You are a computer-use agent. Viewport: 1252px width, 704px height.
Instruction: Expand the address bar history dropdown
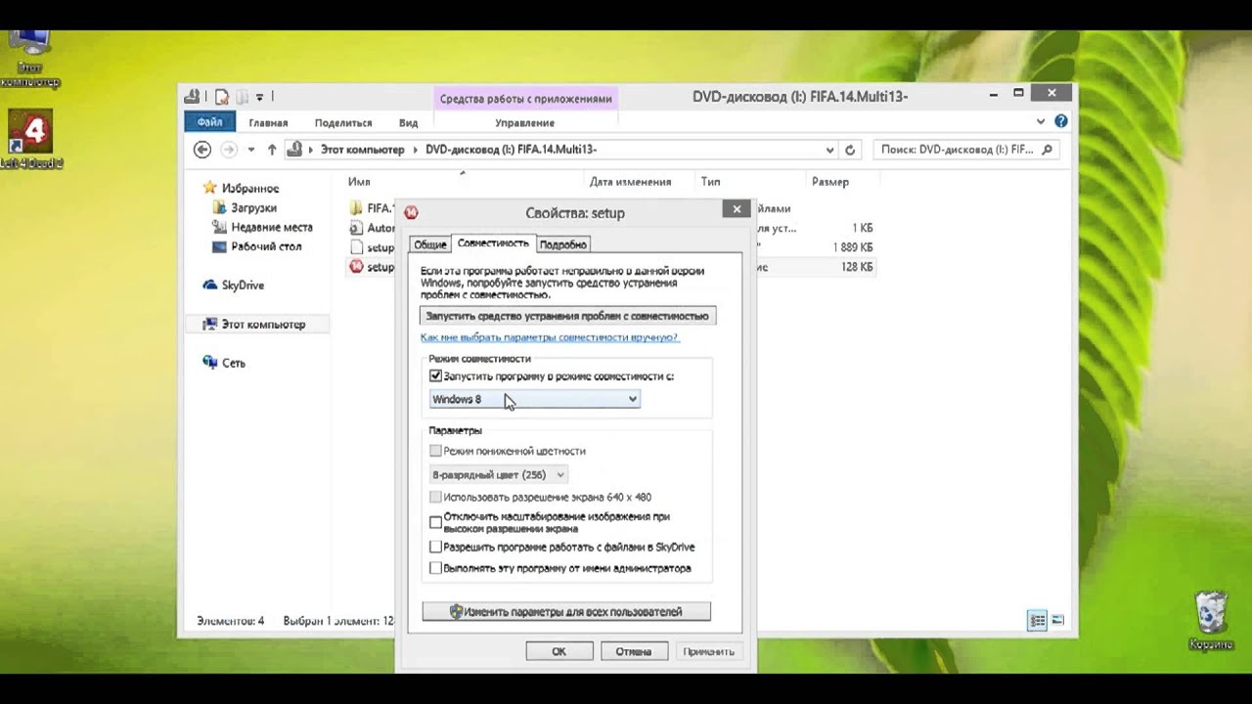click(829, 150)
